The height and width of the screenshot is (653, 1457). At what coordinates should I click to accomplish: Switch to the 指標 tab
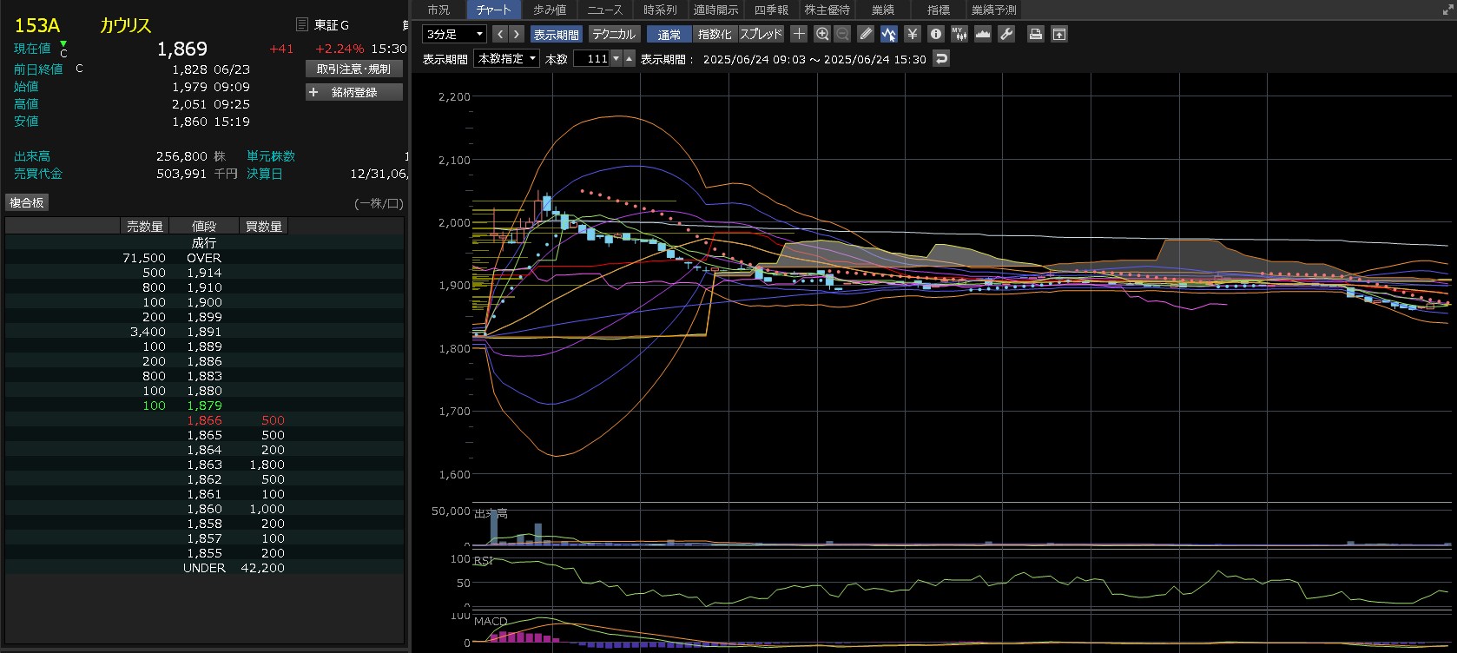938,10
